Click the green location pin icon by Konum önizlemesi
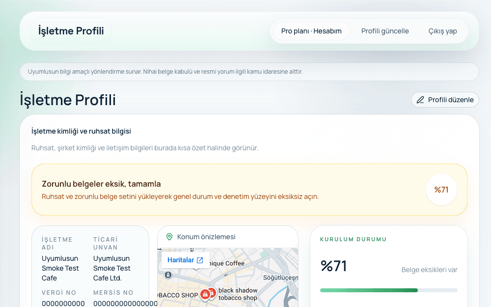 (169, 237)
